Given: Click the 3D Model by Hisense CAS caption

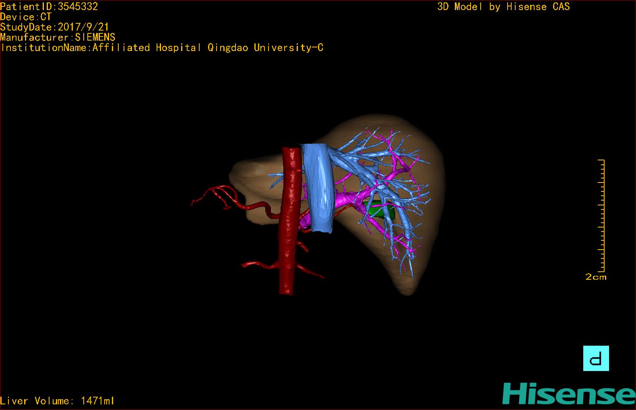Looking at the screenshot, I should point(504,6).
